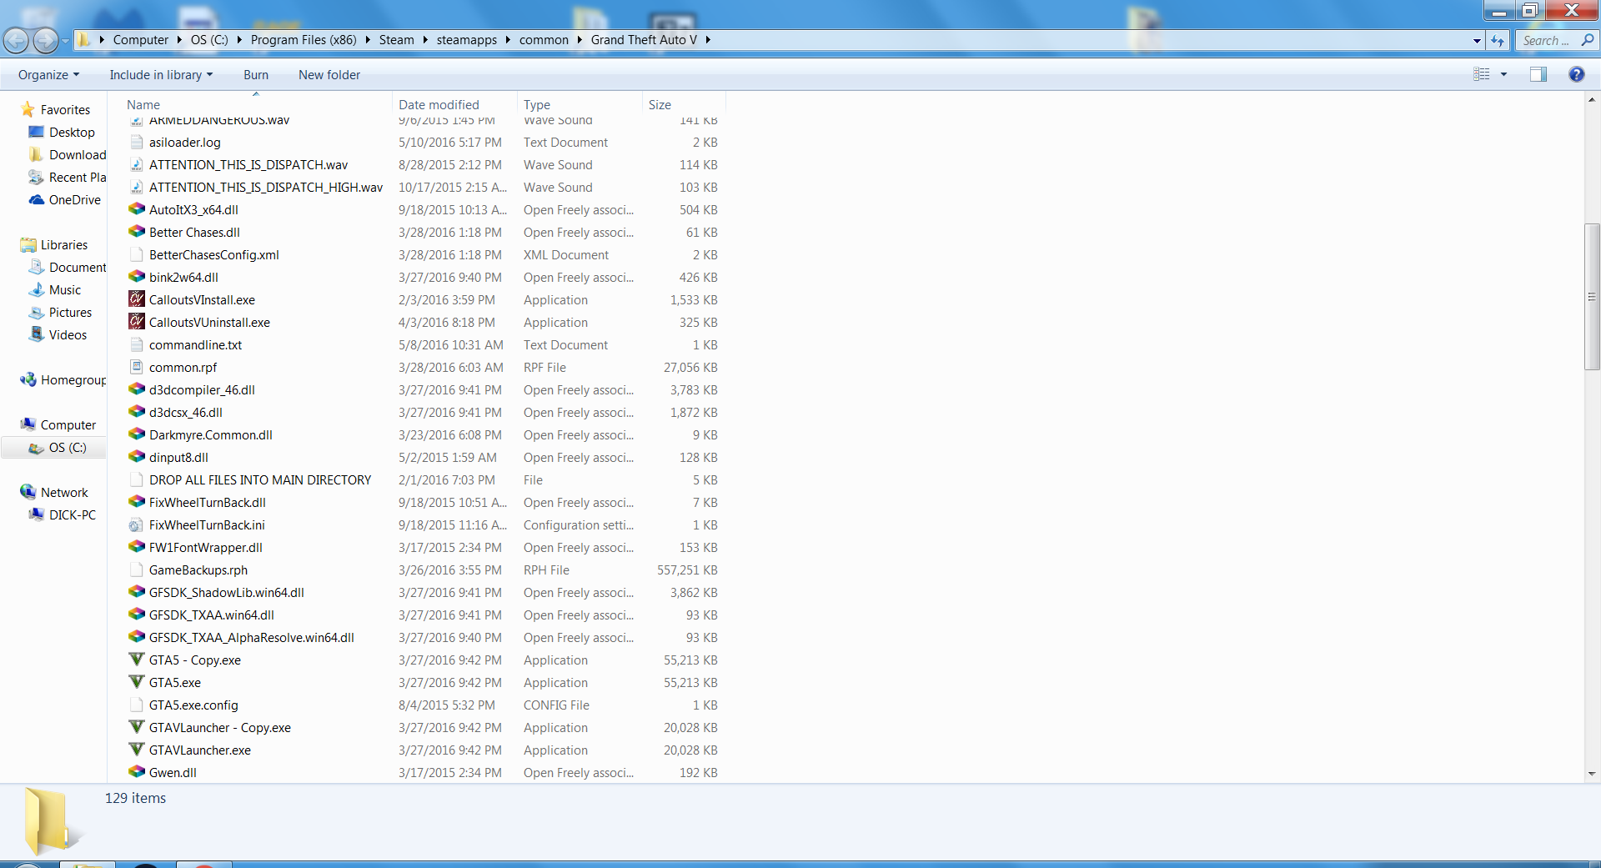Go to Program Files (x86) breadcrumb
The height and width of the screenshot is (868, 1601).
coord(304,39)
